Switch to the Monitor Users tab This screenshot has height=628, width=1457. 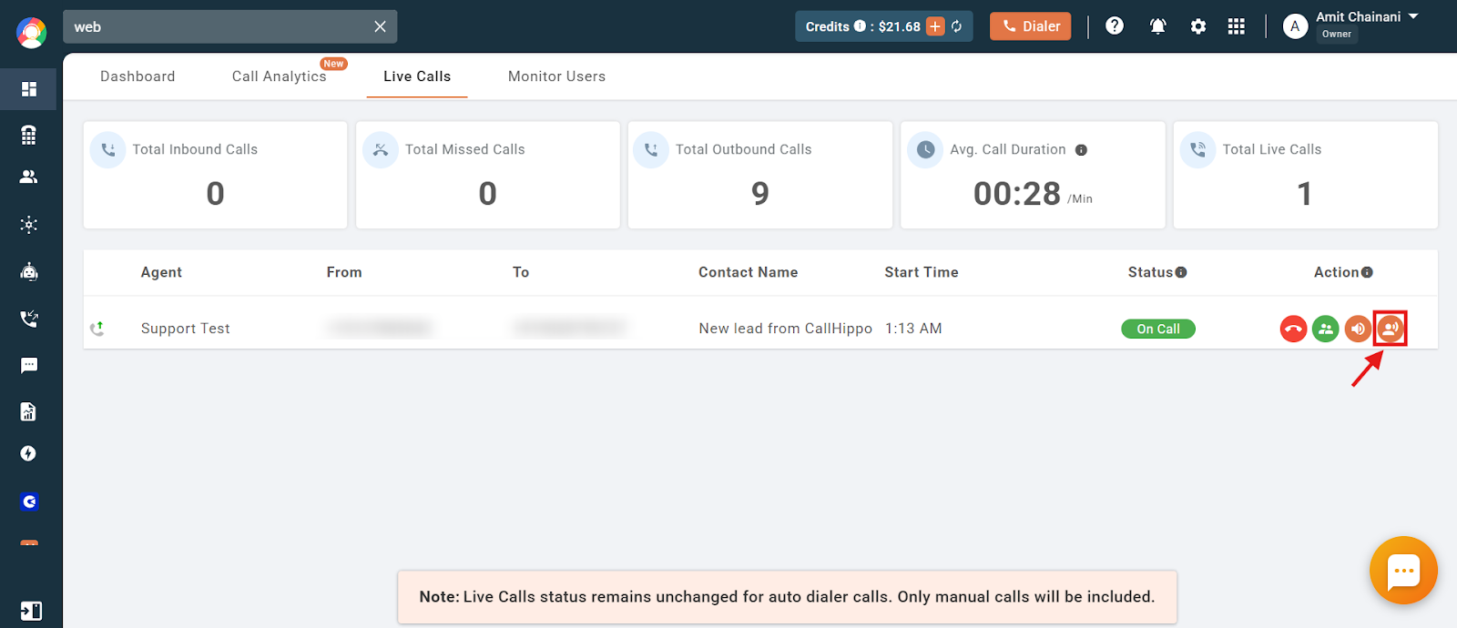(556, 76)
